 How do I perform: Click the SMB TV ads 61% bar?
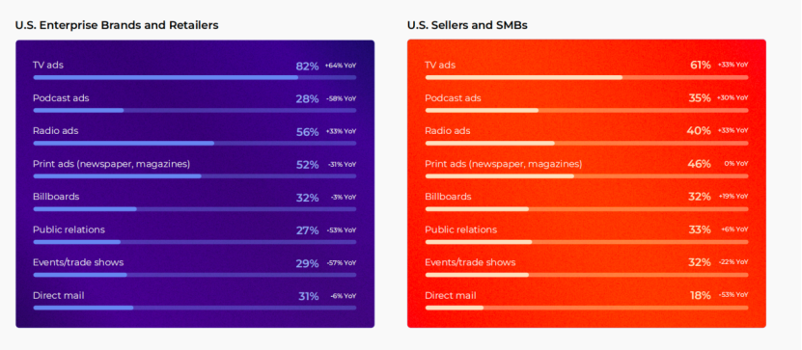[x=587, y=78]
